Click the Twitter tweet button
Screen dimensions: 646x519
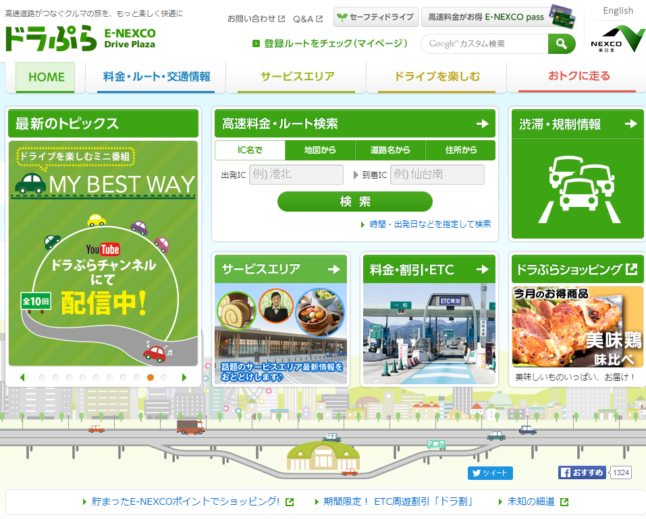[x=490, y=473]
